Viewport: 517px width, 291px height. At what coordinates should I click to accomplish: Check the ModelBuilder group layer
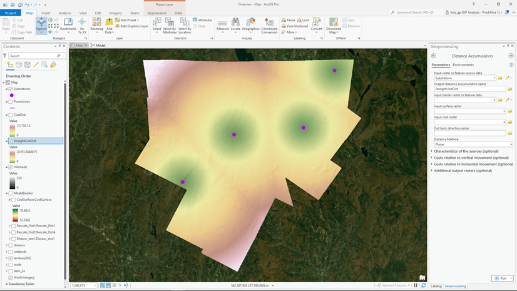coord(11,193)
